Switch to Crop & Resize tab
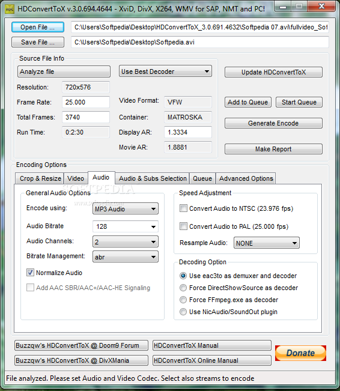 click(40, 178)
